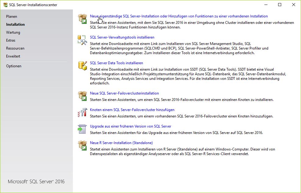Click description text starting 'Startet eine Downloadseite mit einem Link zum Installieren'
The height and width of the screenshot is (193, 301).
coord(179,48)
